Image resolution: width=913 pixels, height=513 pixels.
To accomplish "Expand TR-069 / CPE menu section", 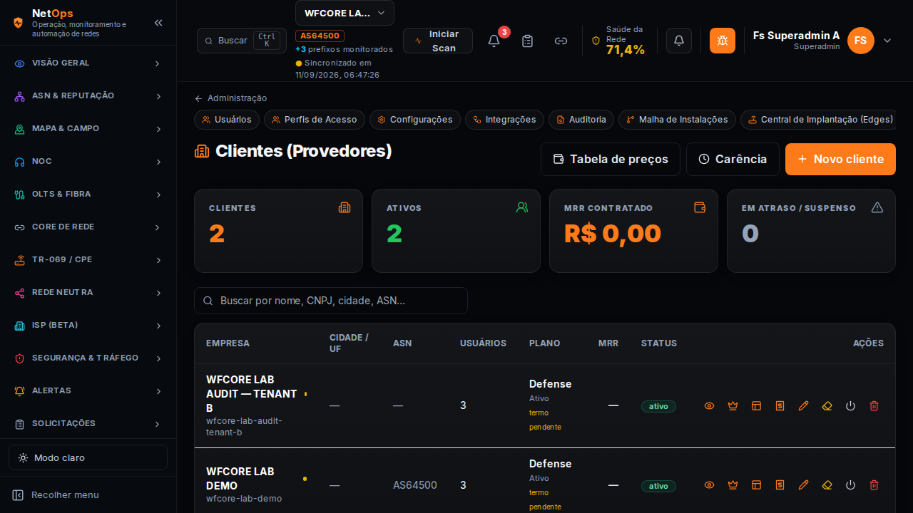I will point(88,260).
